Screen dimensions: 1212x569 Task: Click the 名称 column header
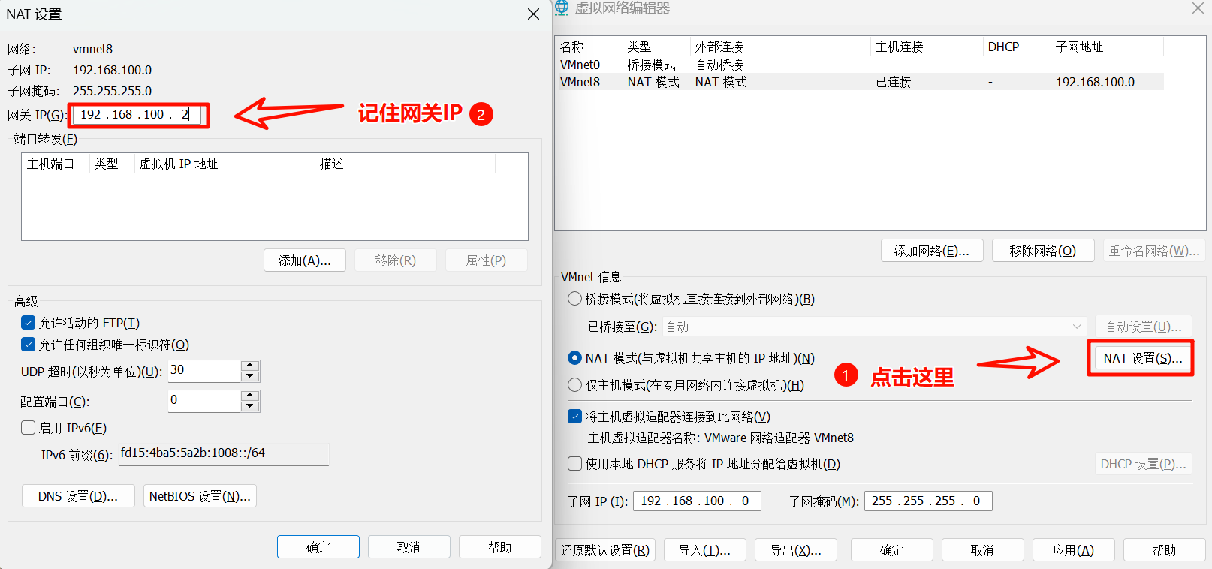590,47
